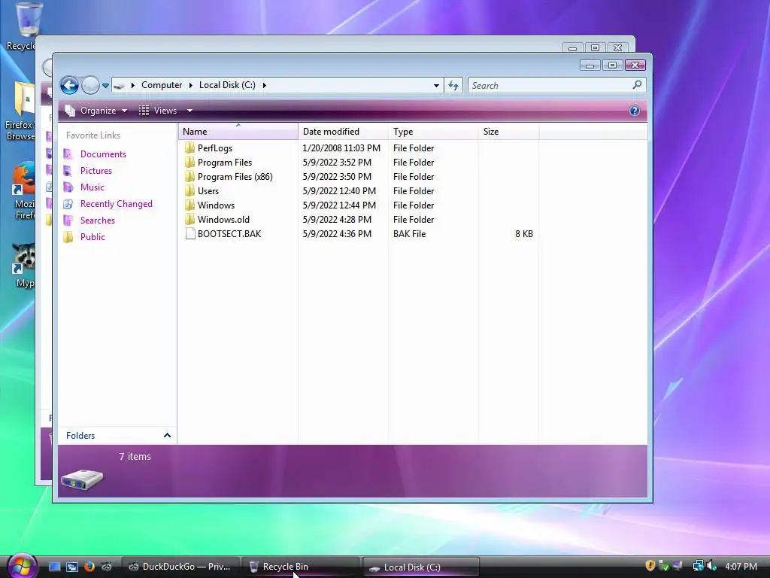This screenshot has height=578, width=770.
Task: Click Switch between windows quick launch icon
Action: point(71,567)
